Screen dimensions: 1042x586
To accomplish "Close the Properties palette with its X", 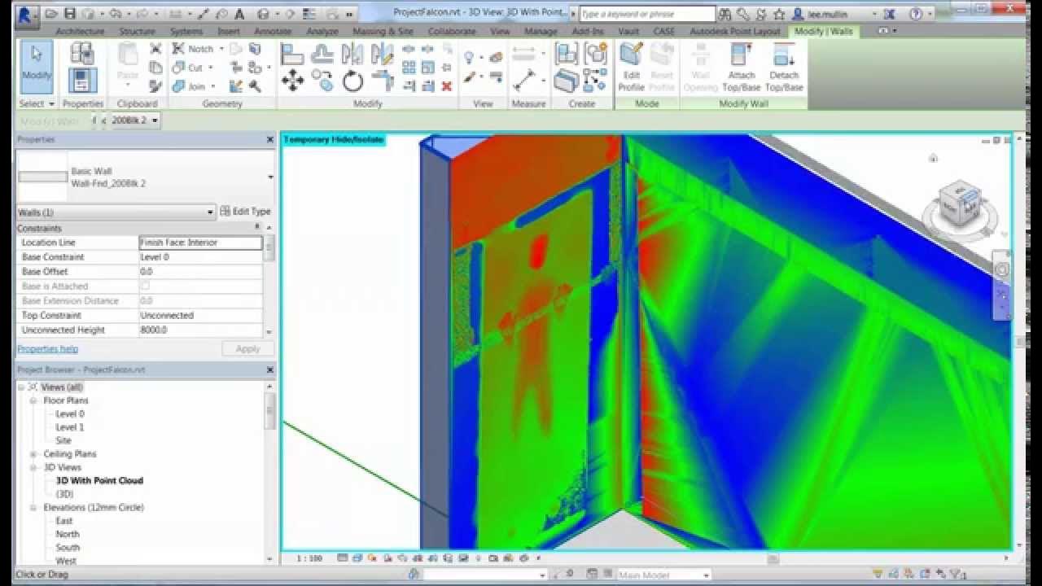I will click(270, 140).
